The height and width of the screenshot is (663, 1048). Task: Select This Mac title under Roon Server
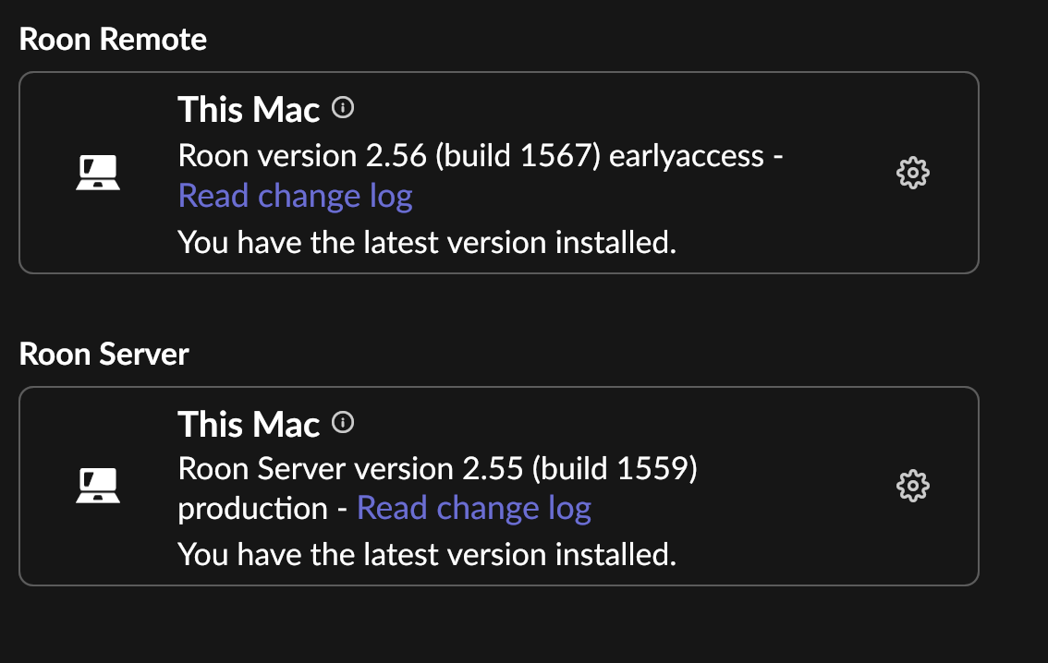(x=249, y=425)
